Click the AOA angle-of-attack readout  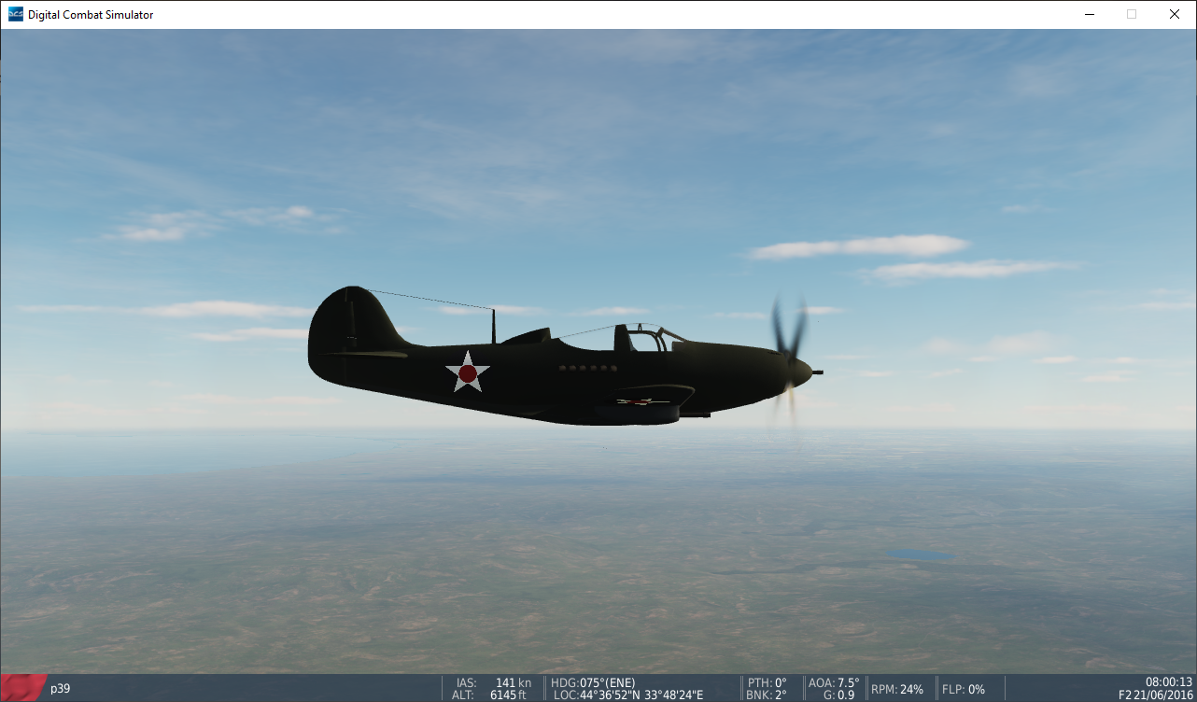point(834,682)
